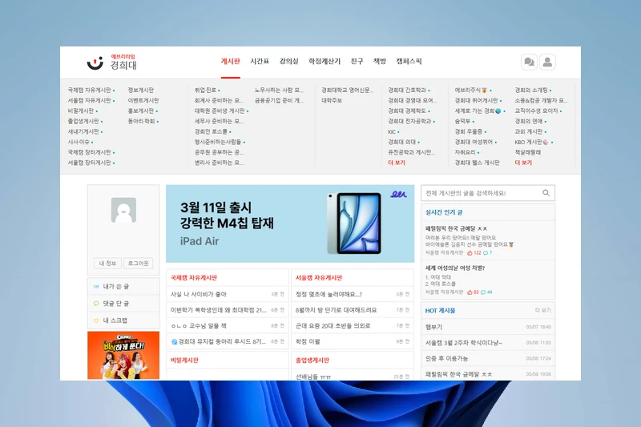Select the 게시판 tab
This screenshot has height=427, width=641.
click(x=230, y=62)
